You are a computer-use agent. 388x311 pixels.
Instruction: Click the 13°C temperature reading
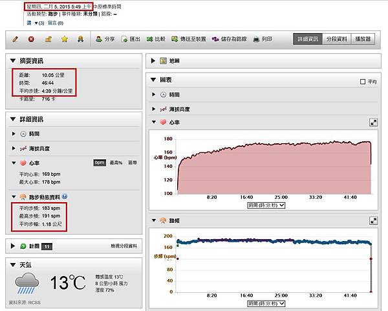coord(68,282)
